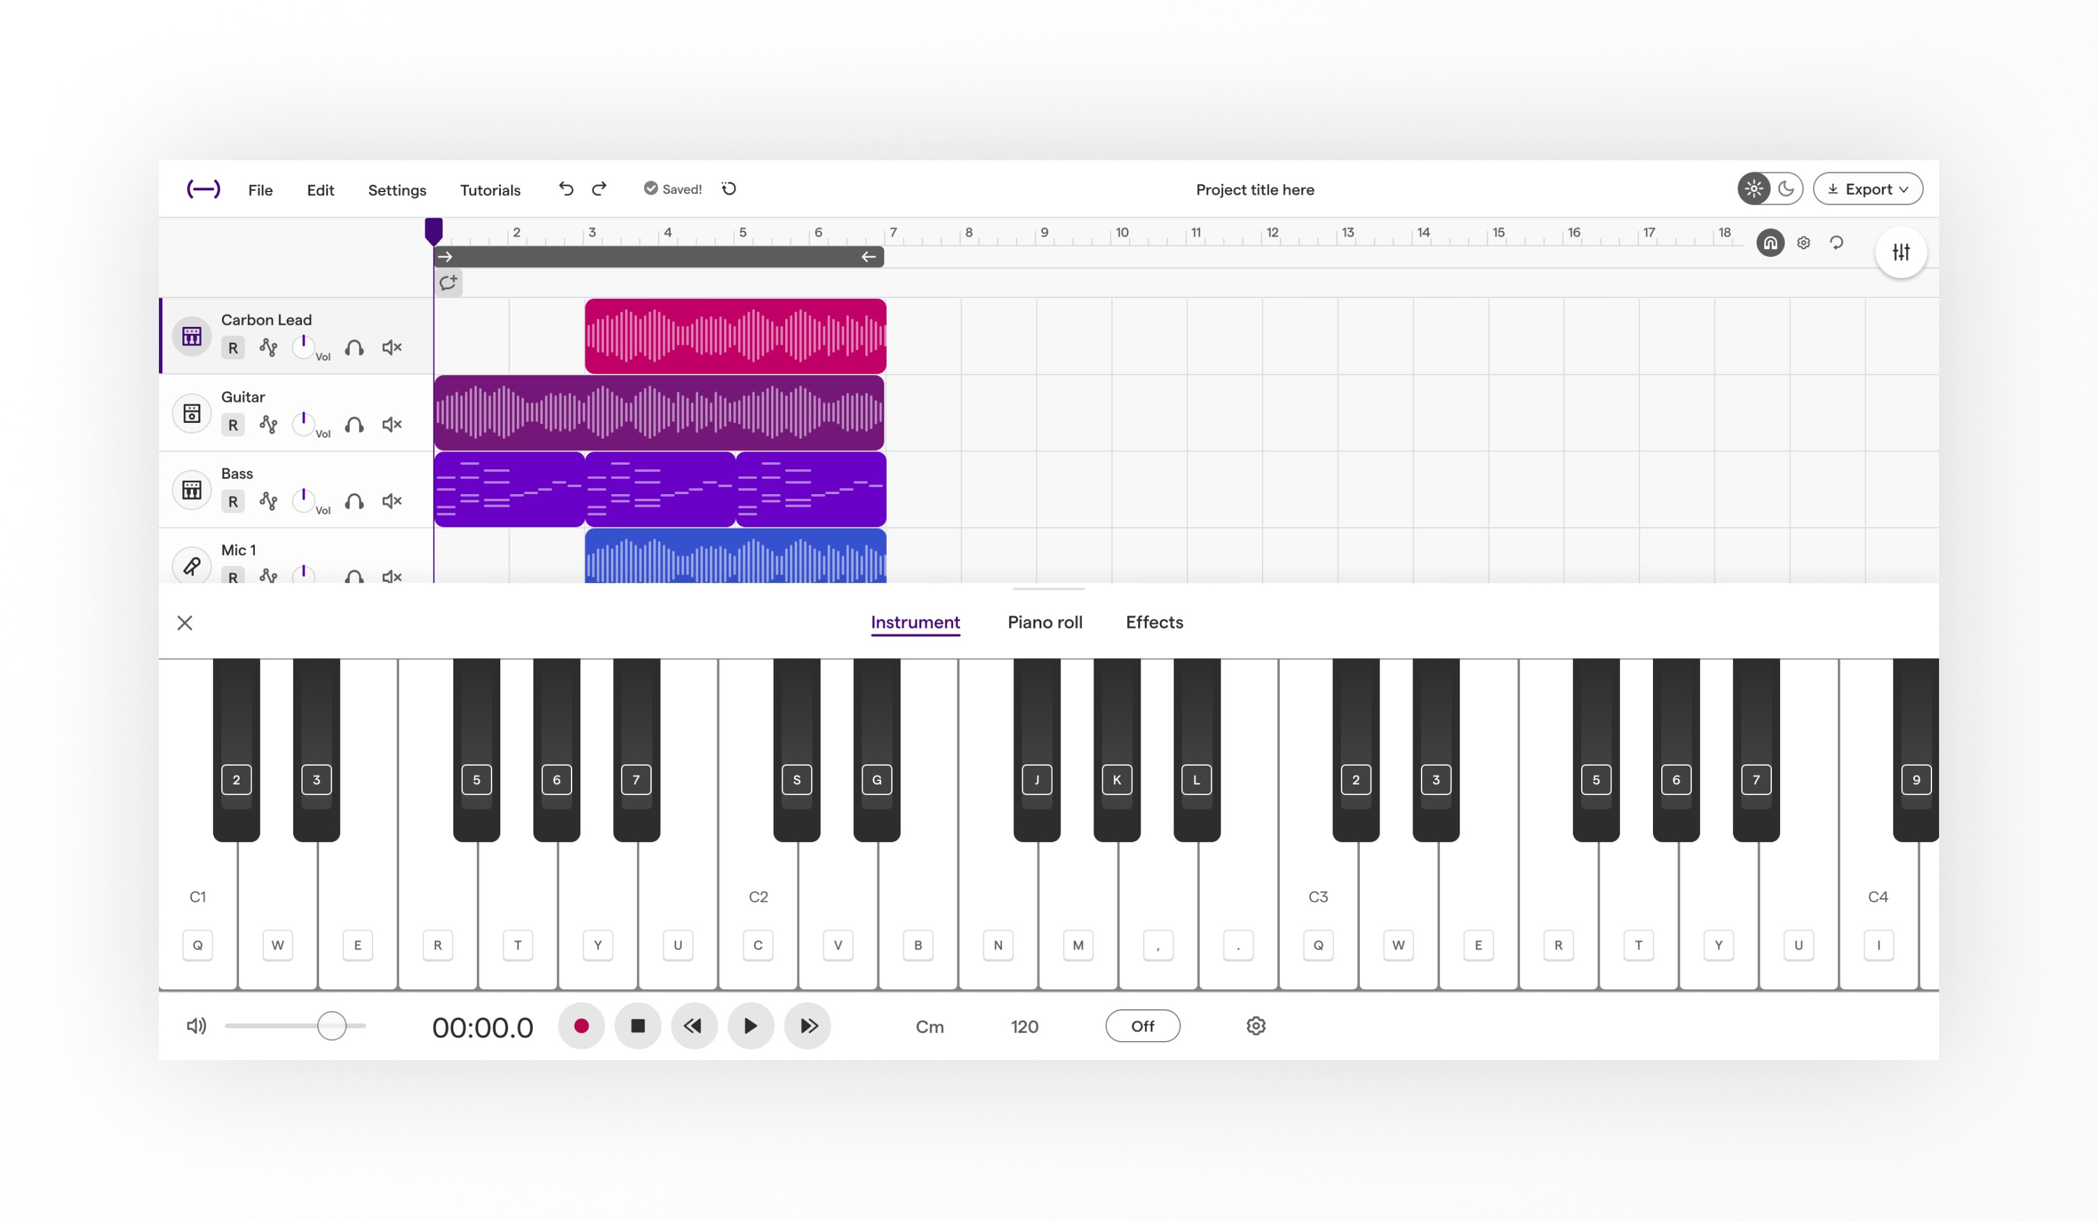Click Carbon Lead volume knob
Screen dimensions: 2098x1221
[304, 347]
